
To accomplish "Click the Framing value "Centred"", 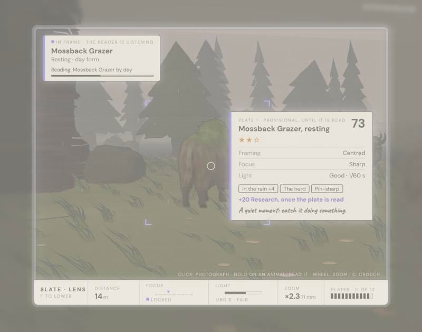I will pos(354,153).
